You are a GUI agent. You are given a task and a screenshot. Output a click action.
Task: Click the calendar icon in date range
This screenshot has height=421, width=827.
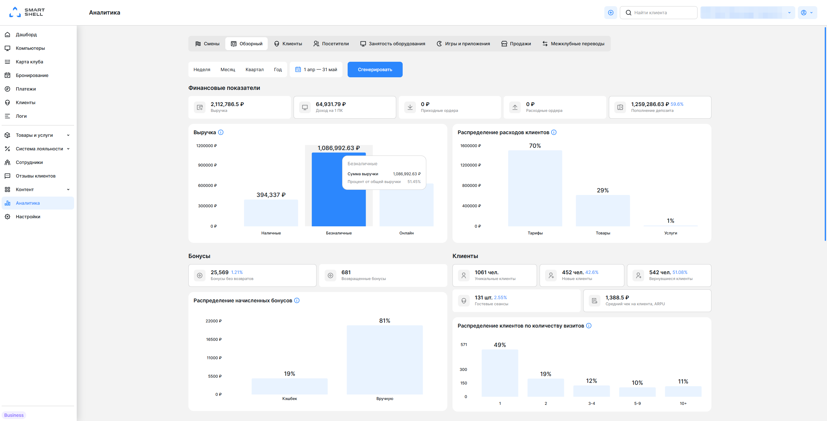(298, 70)
